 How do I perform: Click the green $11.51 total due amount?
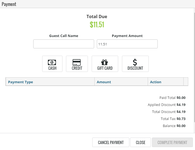coord(97,25)
